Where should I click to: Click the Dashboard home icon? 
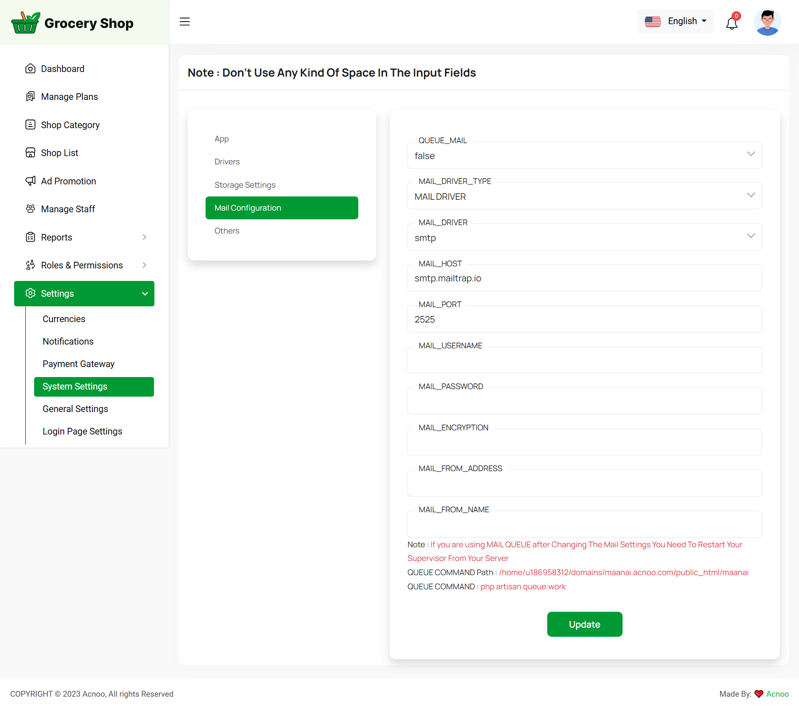(30, 69)
